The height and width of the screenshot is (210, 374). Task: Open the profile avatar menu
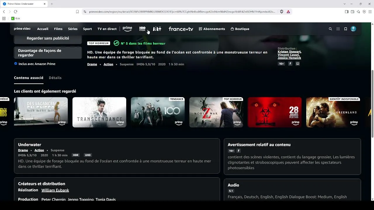click(353, 29)
